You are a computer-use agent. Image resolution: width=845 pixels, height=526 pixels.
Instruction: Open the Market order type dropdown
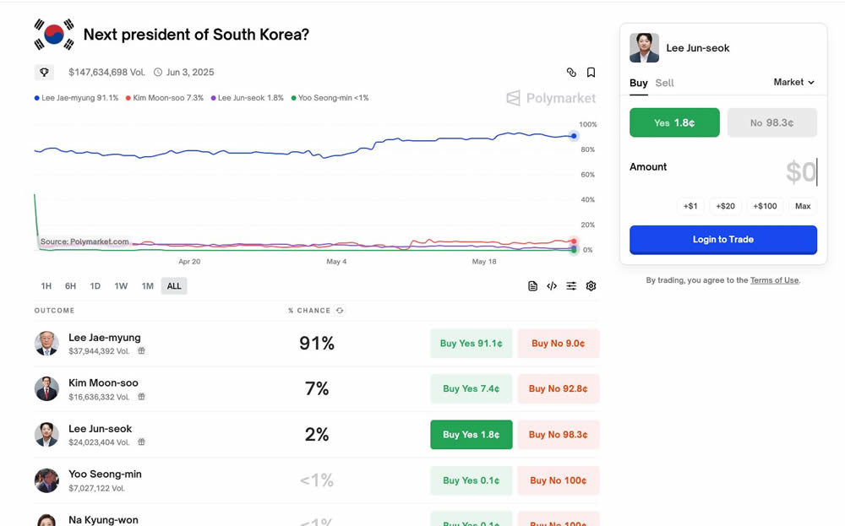point(793,82)
